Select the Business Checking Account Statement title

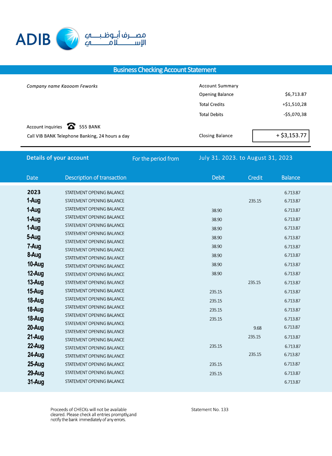[164, 70]
